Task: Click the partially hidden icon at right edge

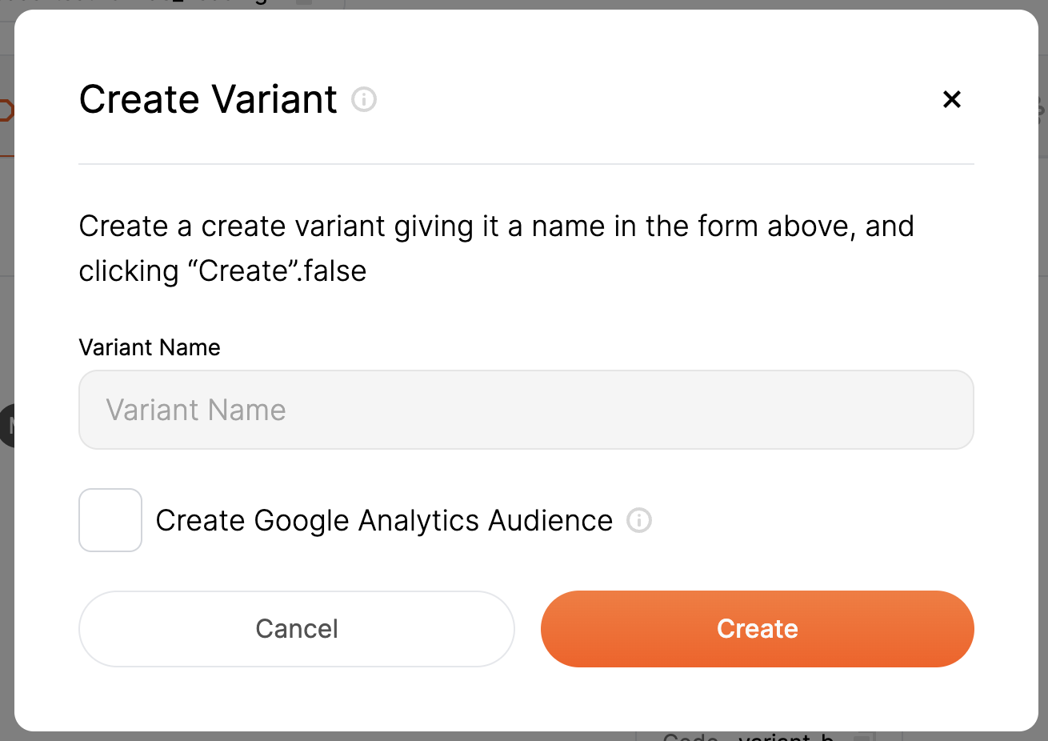Action: tap(1041, 109)
